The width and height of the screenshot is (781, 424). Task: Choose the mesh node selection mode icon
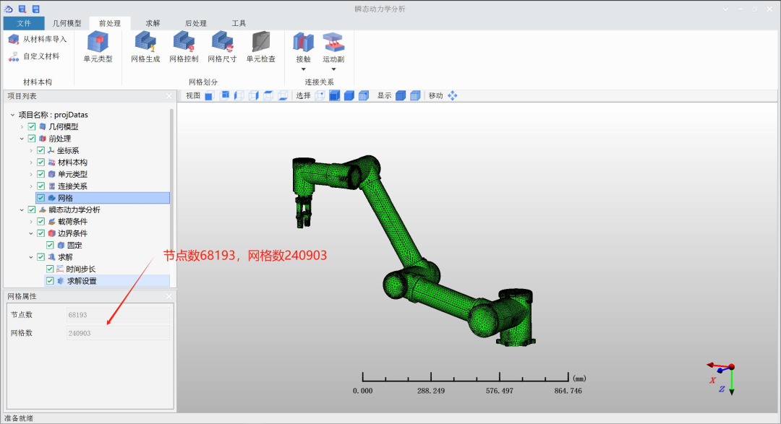(x=364, y=95)
